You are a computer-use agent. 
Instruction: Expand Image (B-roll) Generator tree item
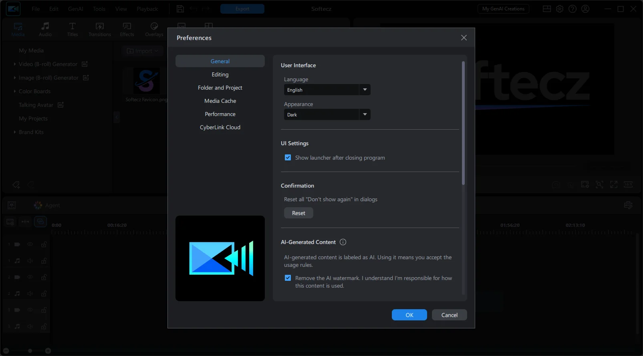click(x=15, y=78)
